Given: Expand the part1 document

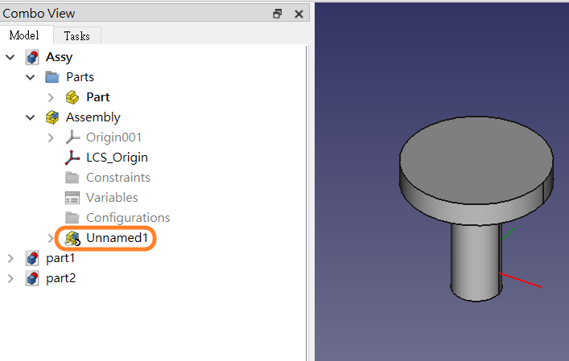Looking at the screenshot, I should click(x=10, y=258).
